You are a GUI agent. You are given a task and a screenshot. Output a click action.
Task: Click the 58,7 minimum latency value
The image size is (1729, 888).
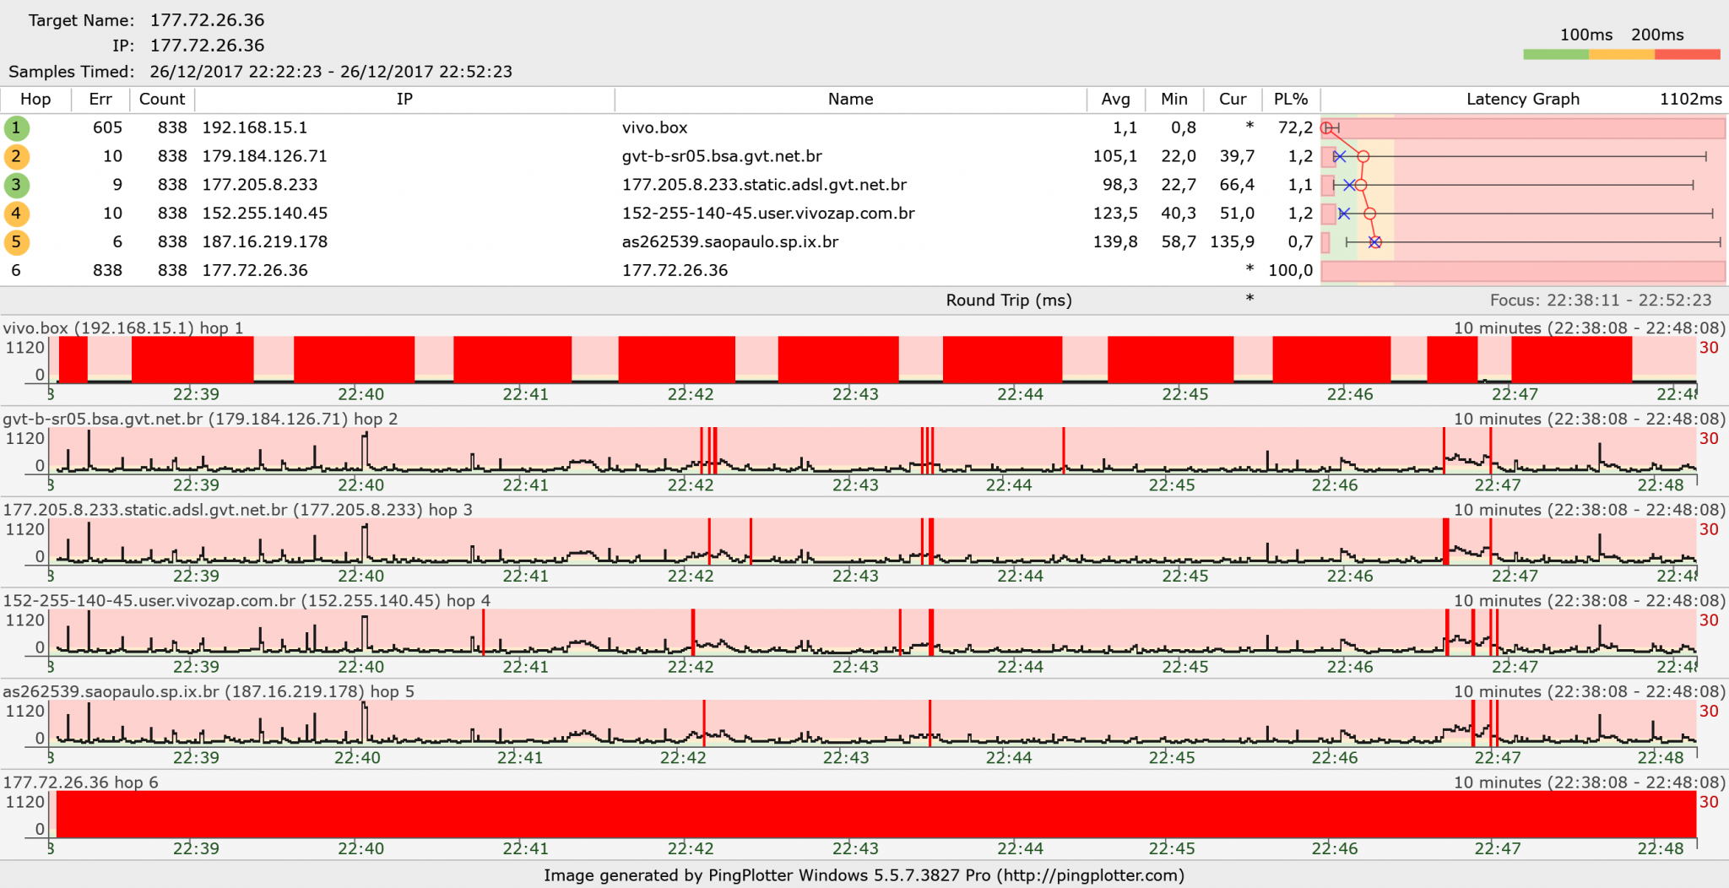pos(1179,242)
